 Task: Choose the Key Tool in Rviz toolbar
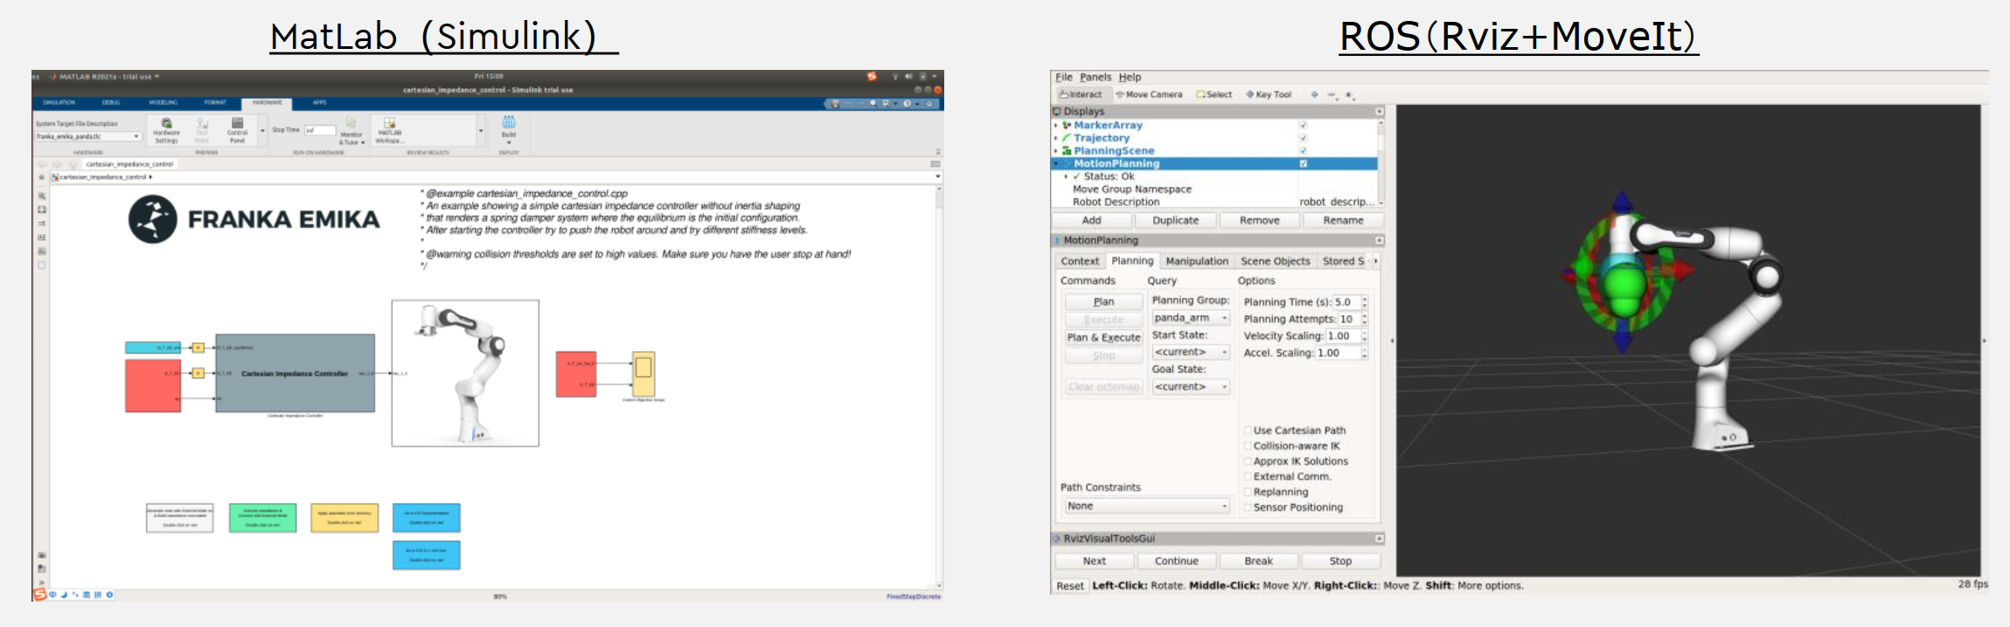click(x=1269, y=94)
